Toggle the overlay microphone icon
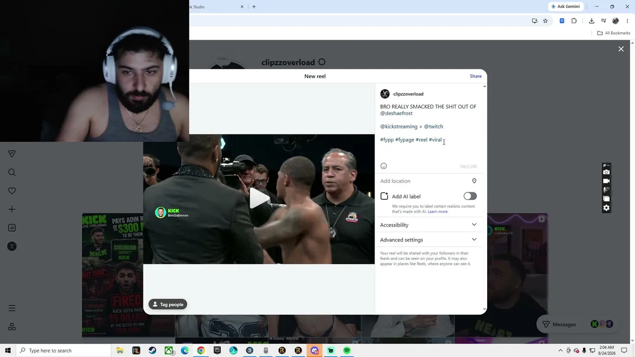The image size is (635, 357). [x=606, y=190]
